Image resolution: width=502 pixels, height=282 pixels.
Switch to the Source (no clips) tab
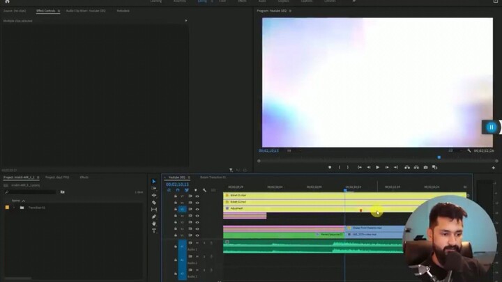pyautogui.click(x=15, y=11)
